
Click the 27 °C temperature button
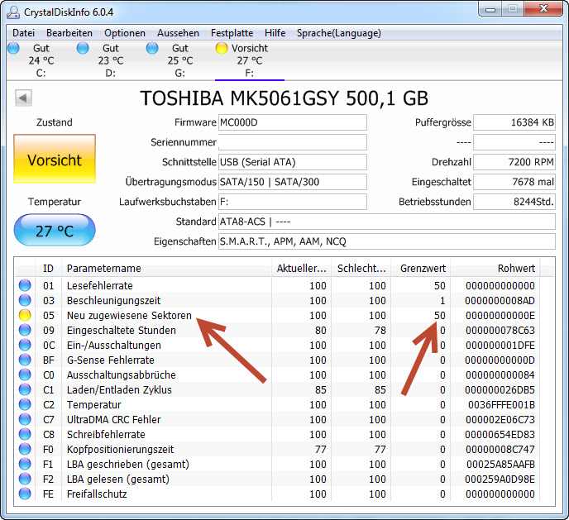click(x=55, y=231)
